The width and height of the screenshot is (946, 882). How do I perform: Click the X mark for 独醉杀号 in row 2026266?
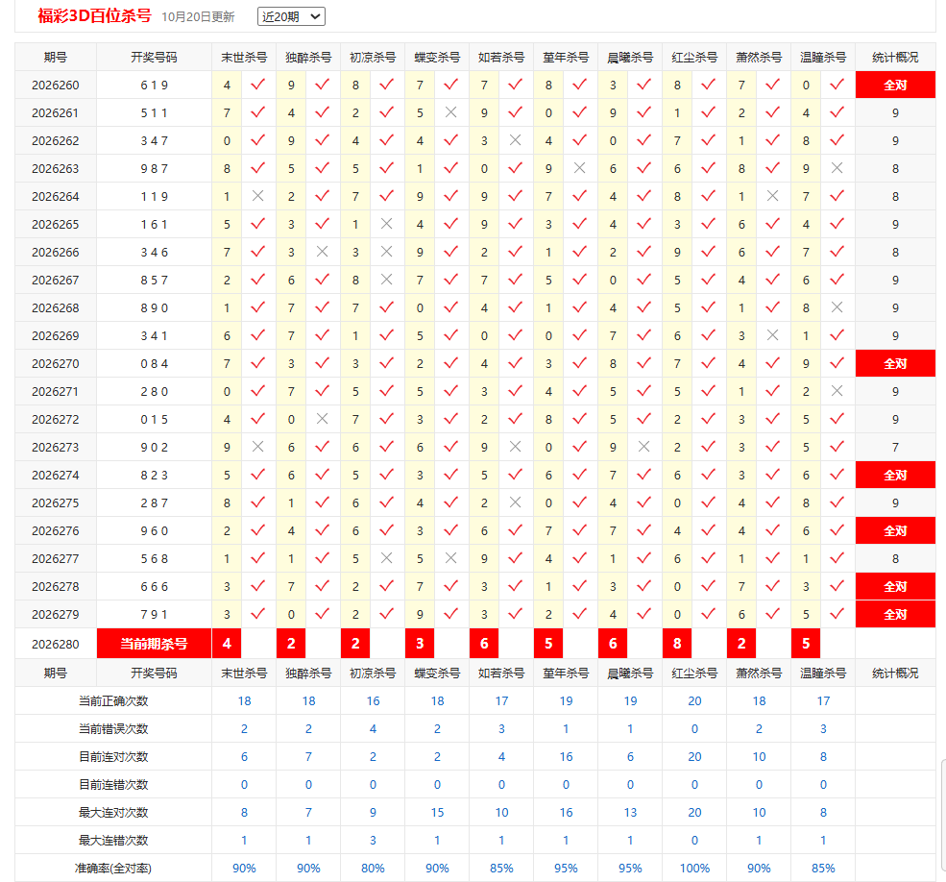point(322,252)
